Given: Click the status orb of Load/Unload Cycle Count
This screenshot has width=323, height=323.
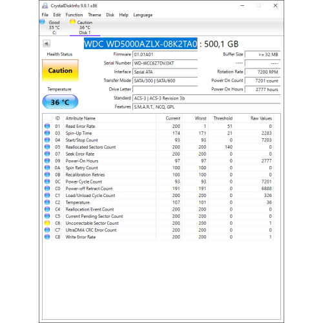Looking at the screenshot, I should click(47, 195).
